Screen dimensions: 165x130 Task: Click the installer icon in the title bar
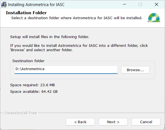[4, 4]
